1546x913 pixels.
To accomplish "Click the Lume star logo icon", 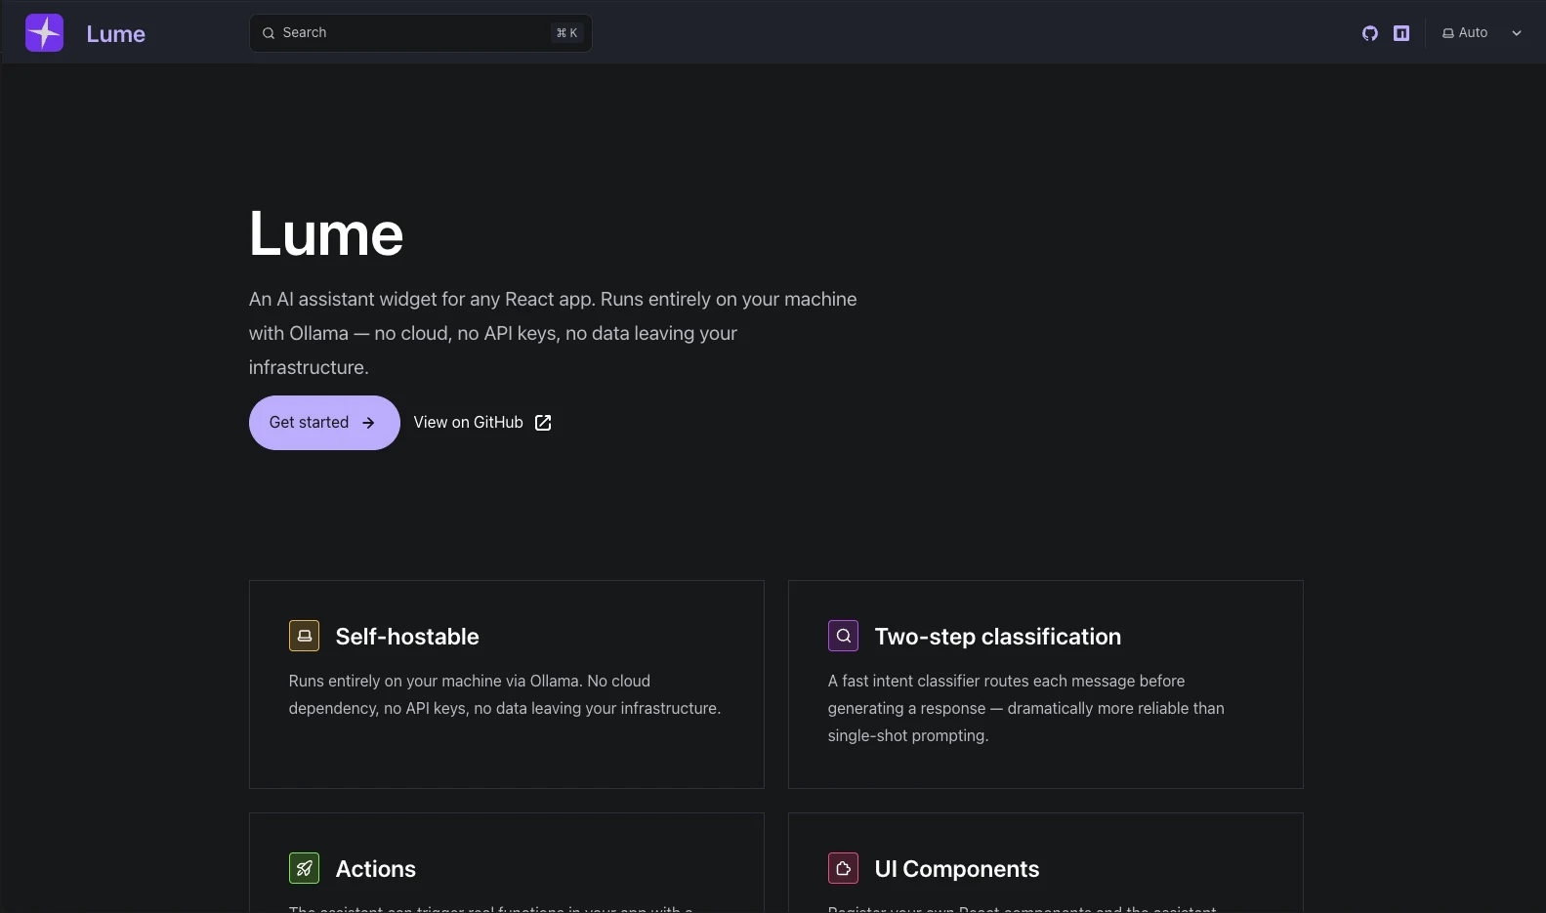I will [x=44, y=33].
